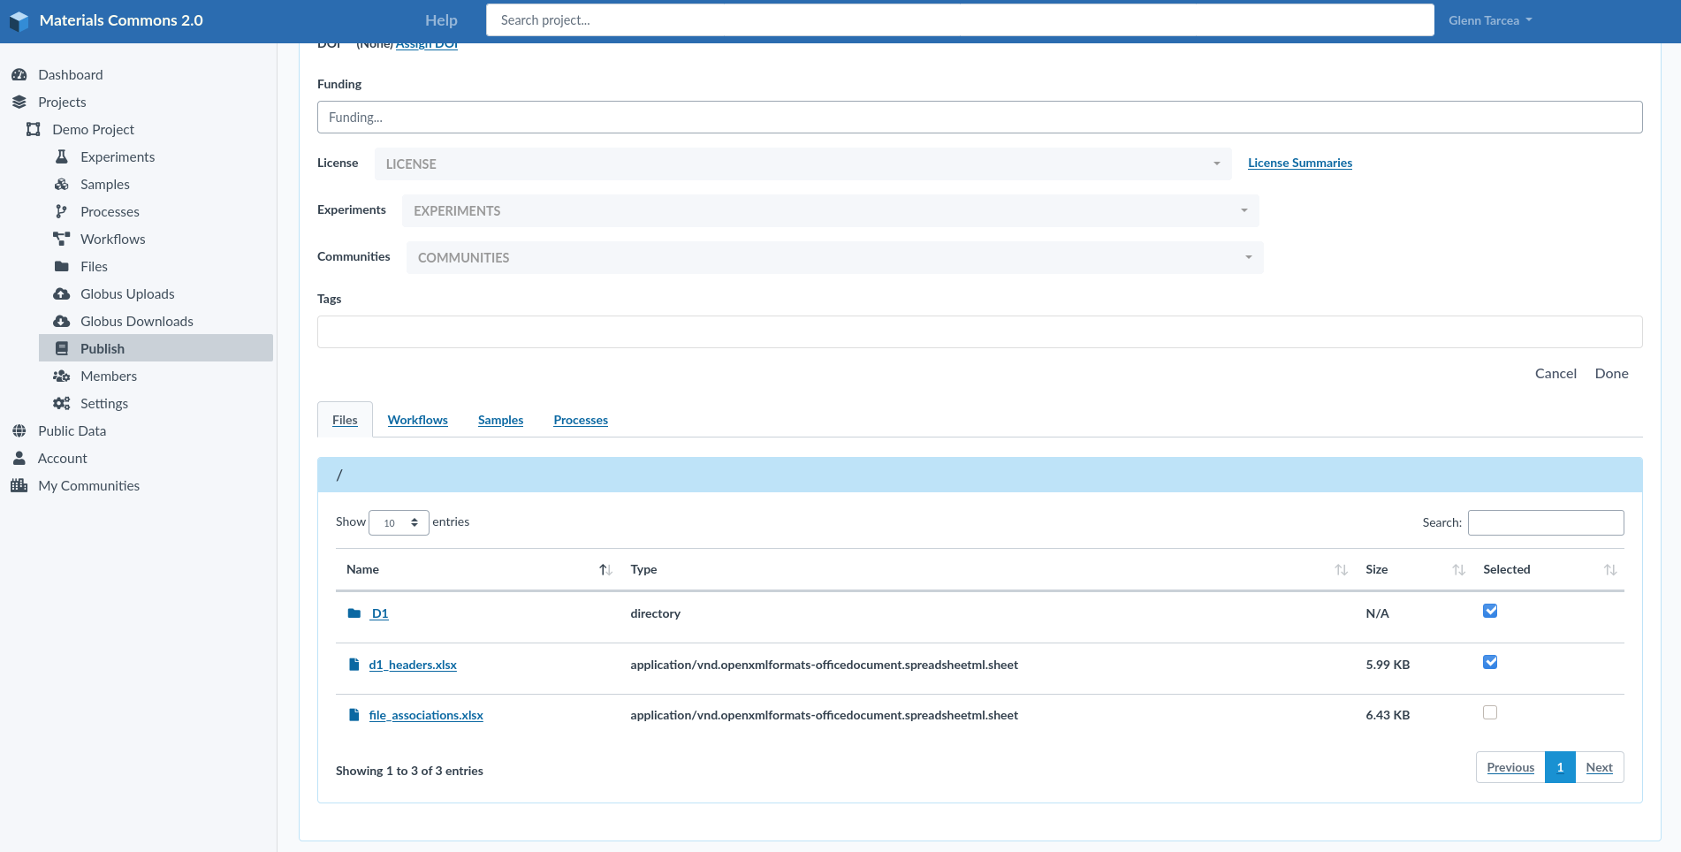Check the file_associations.xlsx selection checkbox
This screenshot has height=852, width=1681.
pos(1490,712)
